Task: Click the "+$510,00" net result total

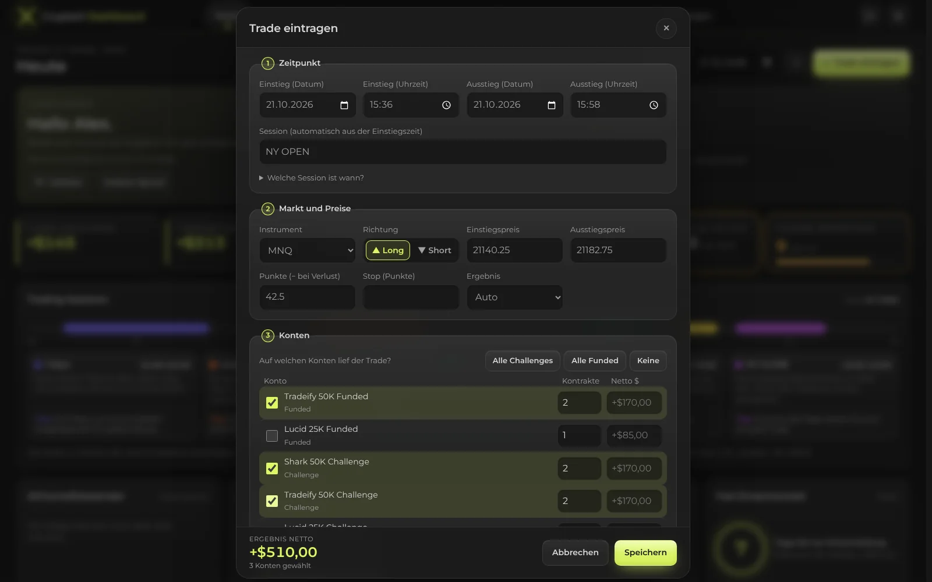Action: pyautogui.click(x=283, y=552)
